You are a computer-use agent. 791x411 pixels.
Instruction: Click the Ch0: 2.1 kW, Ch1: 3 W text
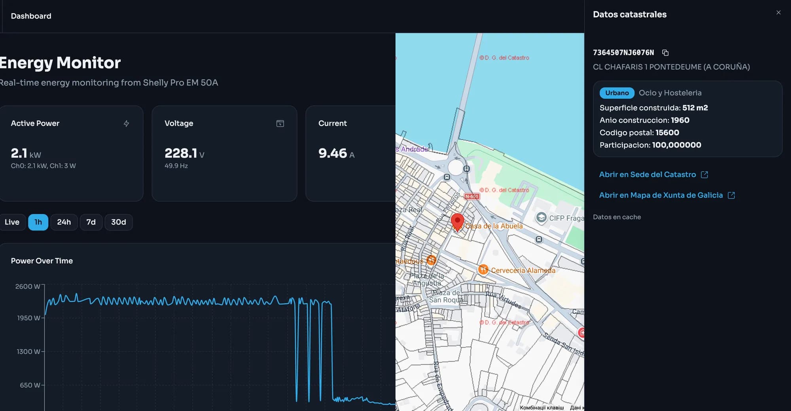coord(43,166)
